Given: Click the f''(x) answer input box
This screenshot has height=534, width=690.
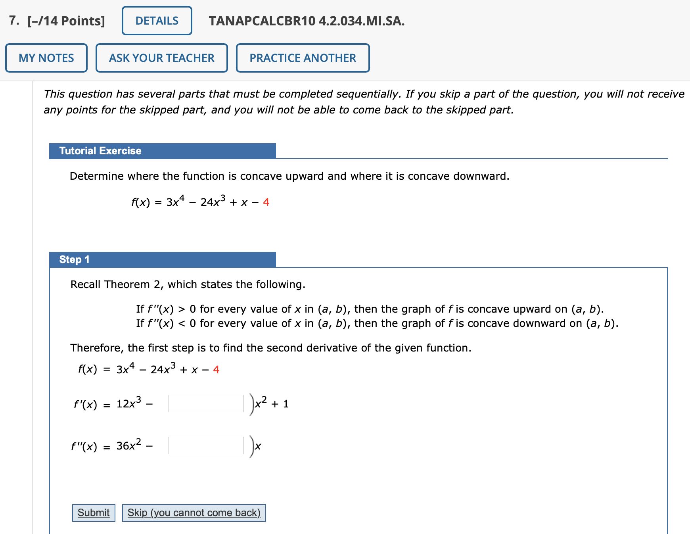Looking at the screenshot, I should [x=206, y=445].
